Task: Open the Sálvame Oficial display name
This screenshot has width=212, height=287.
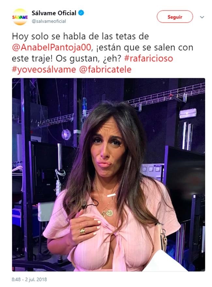Action: (x=54, y=13)
